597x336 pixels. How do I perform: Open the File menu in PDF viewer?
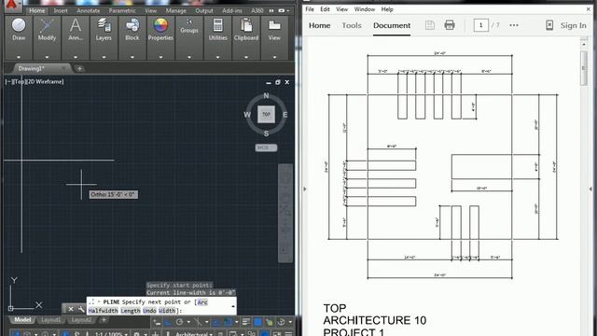tap(310, 9)
